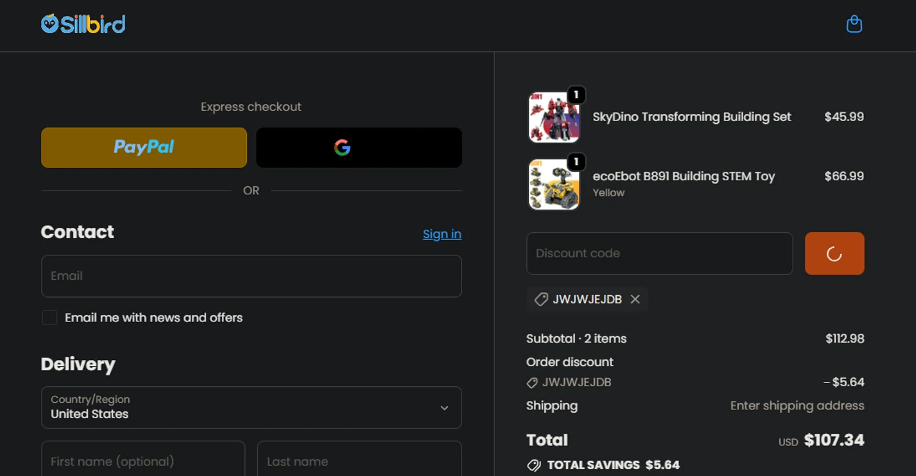The width and height of the screenshot is (916, 476).
Task: Select the $112.98 subtotal value
Action: coord(845,339)
